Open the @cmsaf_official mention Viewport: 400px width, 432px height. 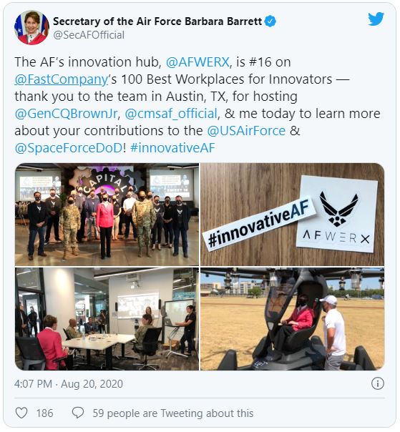pos(171,114)
